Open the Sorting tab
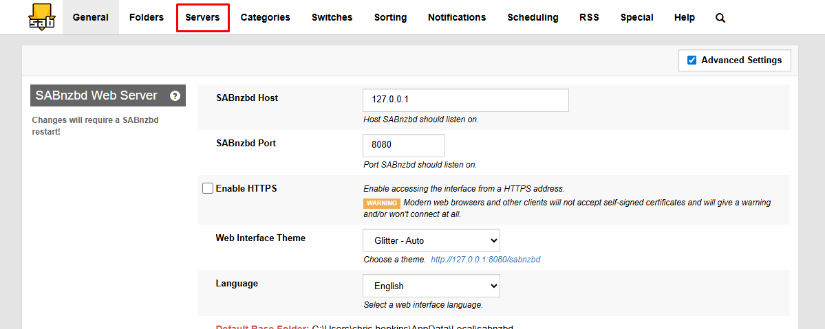This screenshot has width=825, height=329. [390, 18]
